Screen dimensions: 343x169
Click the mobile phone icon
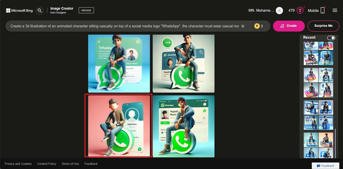pos(323,10)
